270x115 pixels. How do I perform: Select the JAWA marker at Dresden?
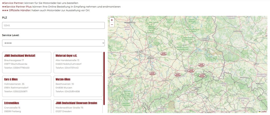coord(191,71)
